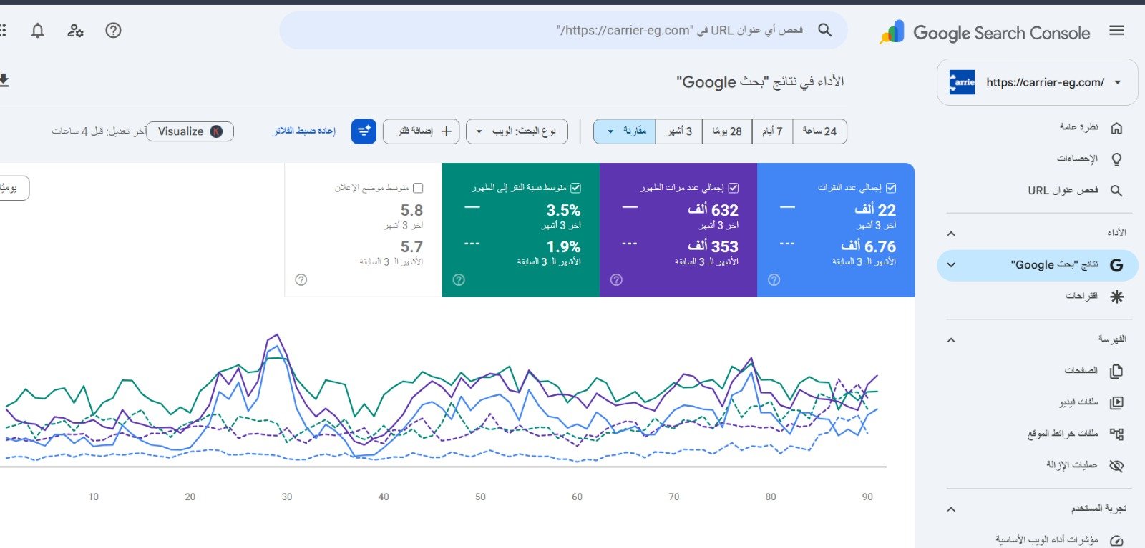Viewport: 1145px width, 548px height.
Task: Open video files icon in sidebar
Action: 1116,402
